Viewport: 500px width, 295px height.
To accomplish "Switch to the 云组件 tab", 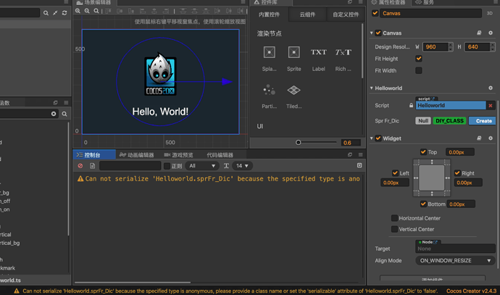I will tap(307, 14).
